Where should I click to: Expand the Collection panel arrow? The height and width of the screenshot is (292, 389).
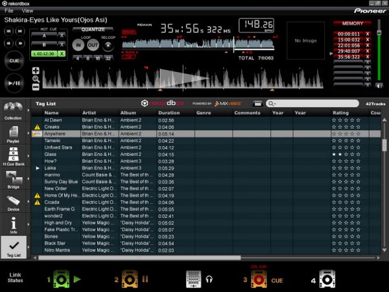tap(29, 110)
